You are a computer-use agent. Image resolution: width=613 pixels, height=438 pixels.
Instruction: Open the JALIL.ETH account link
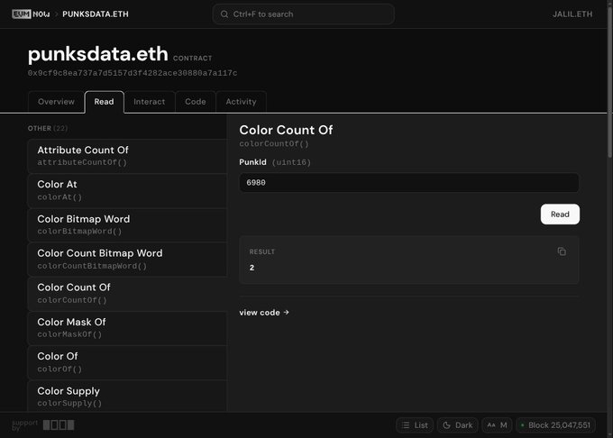572,14
